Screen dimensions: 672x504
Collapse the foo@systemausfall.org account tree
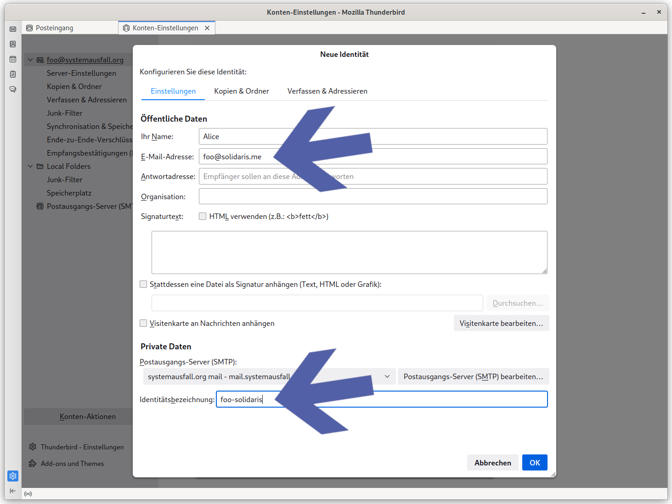[30, 60]
